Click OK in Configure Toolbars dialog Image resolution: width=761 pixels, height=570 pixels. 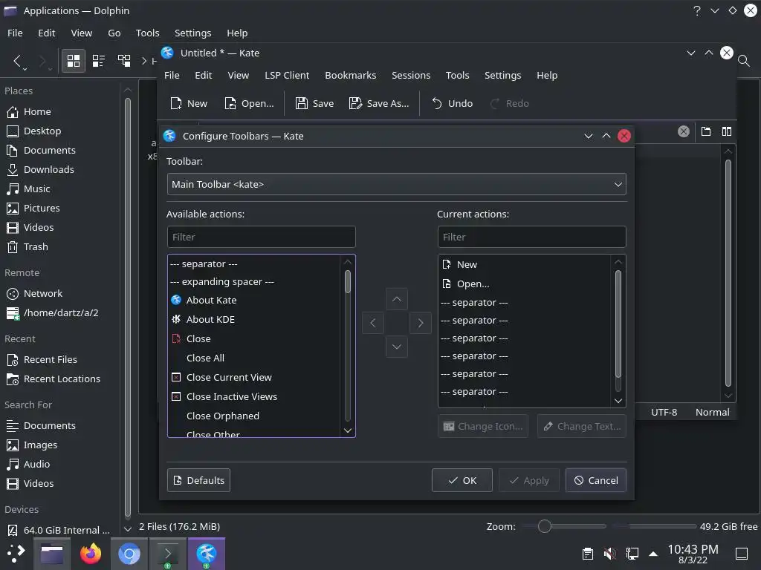[x=462, y=480]
